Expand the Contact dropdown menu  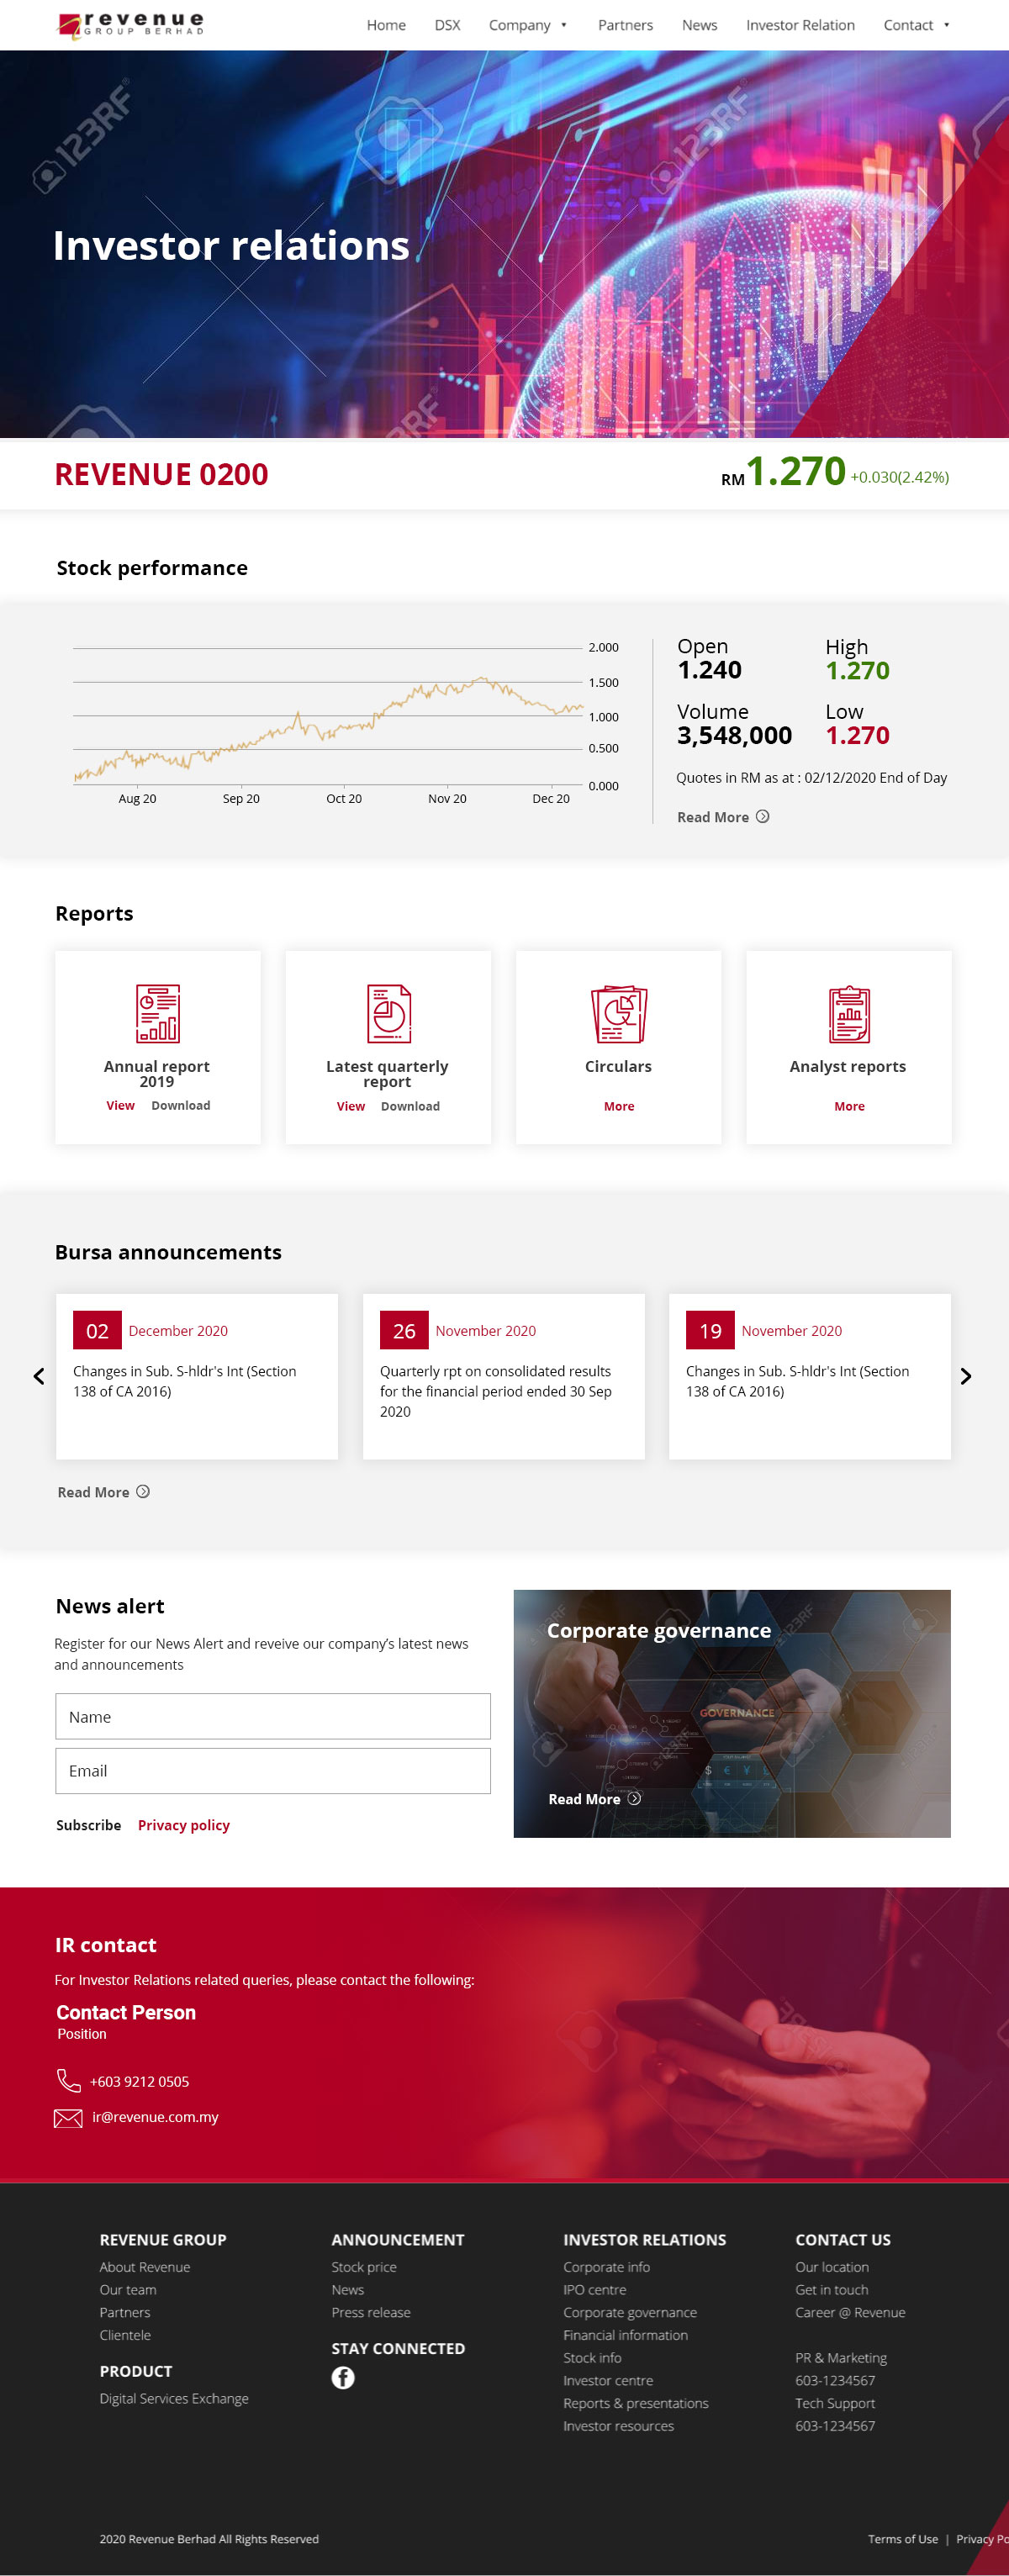[x=916, y=25]
